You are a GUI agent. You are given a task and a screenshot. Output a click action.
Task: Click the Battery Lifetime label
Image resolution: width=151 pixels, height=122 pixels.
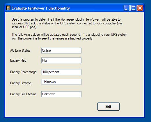click(21, 83)
